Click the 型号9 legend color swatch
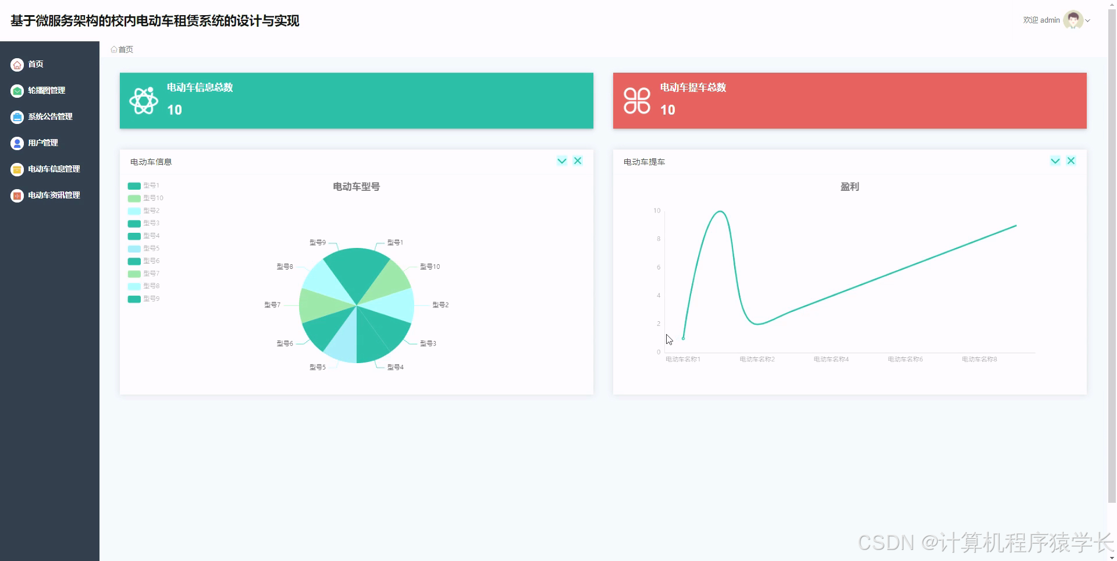The height and width of the screenshot is (561, 1117). pyautogui.click(x=134, y=299)
